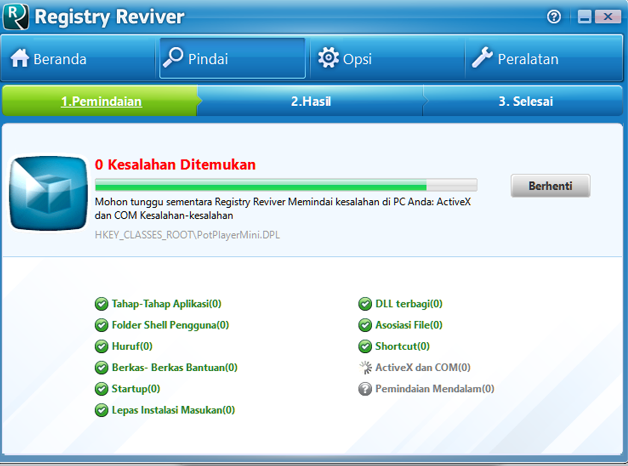Click check icon beside Huruf
Screen dimensions: 628x466
pos(101,347)
